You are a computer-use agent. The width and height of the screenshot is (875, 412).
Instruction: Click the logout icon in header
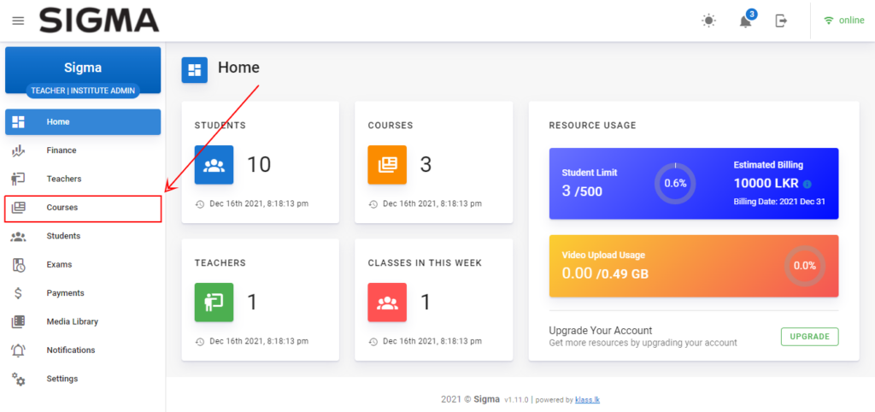(781, 21)
